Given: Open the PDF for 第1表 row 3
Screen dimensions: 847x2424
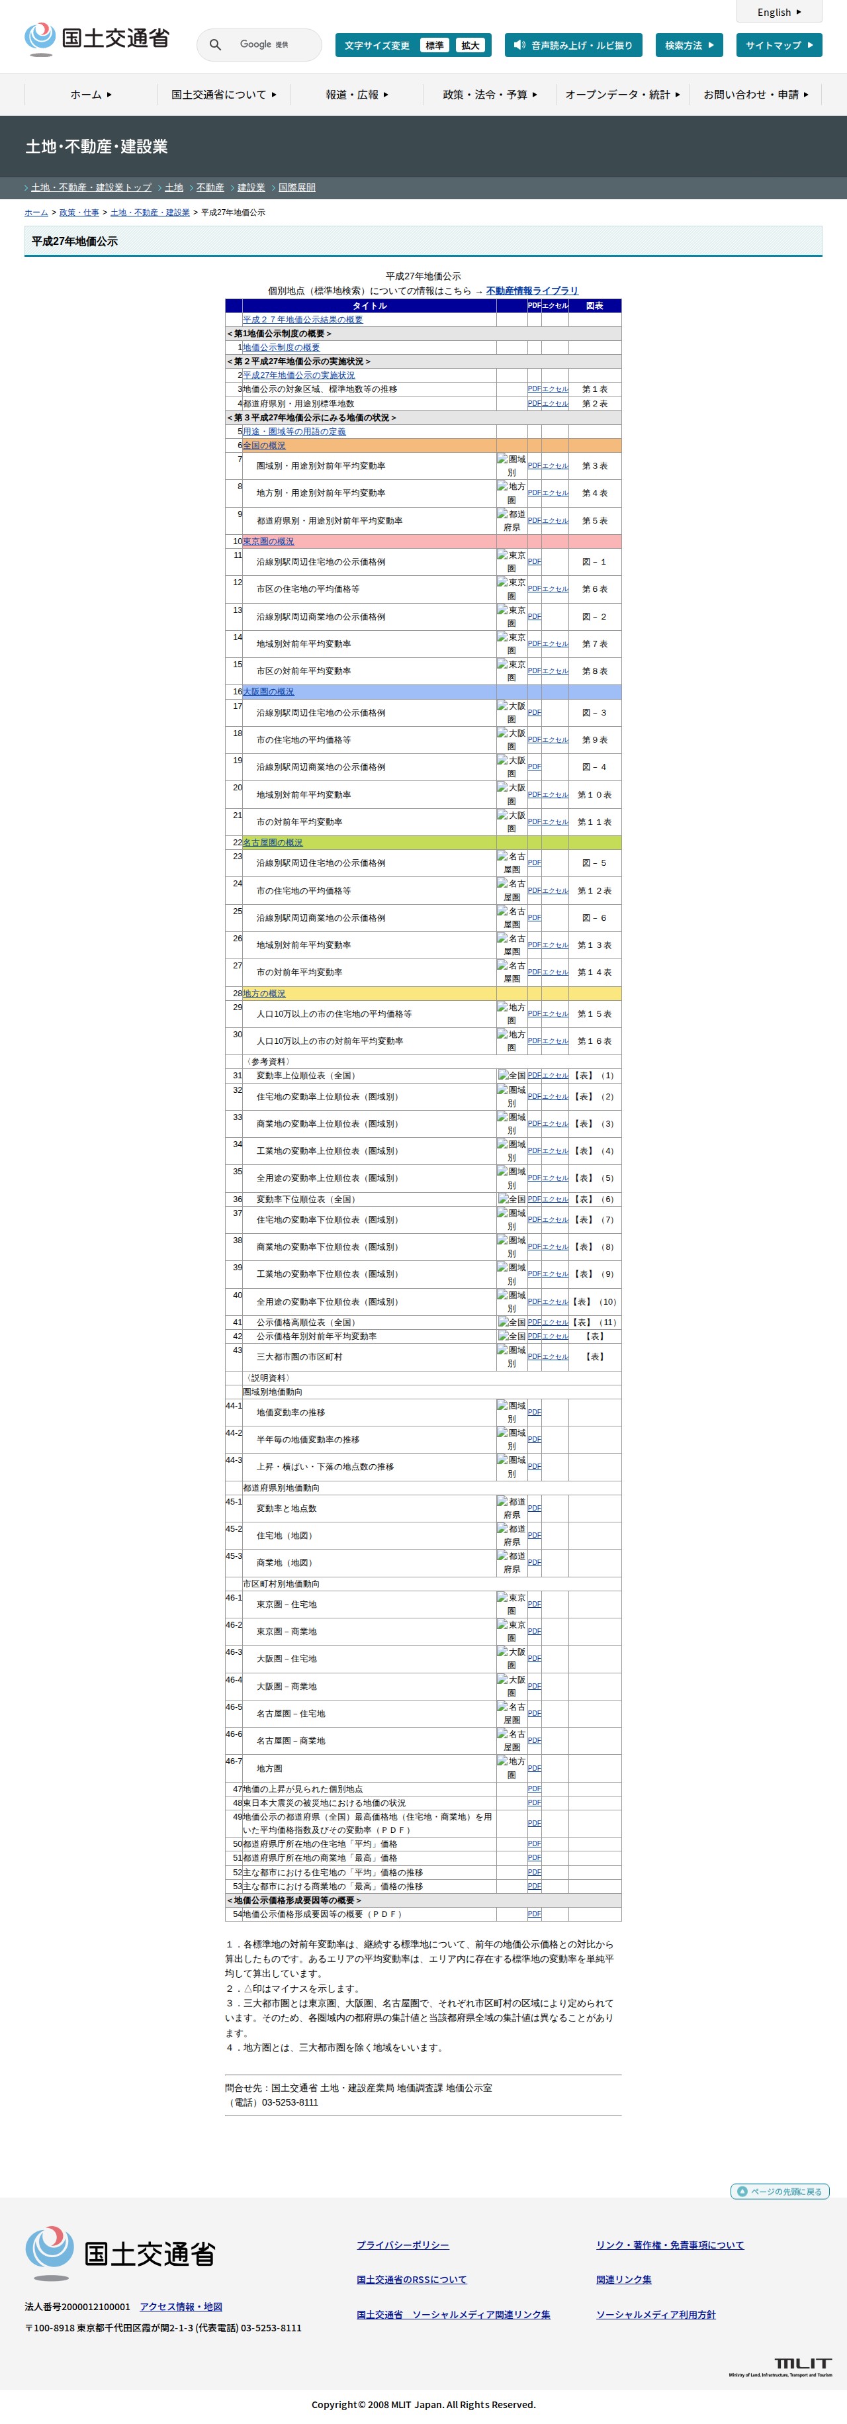Looking at the screenshot, I should coord(535,389).
